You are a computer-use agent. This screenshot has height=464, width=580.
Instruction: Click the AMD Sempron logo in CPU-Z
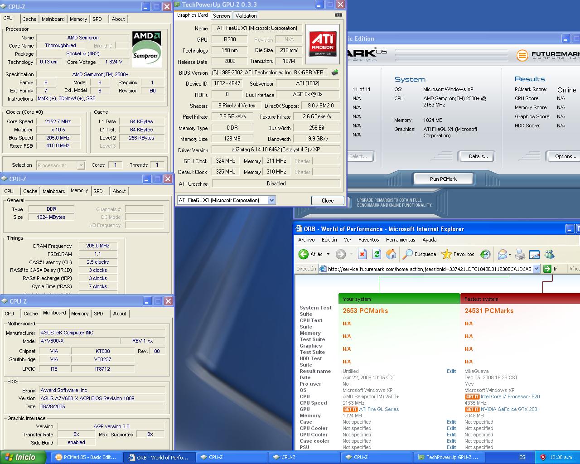tap(147, 49)
